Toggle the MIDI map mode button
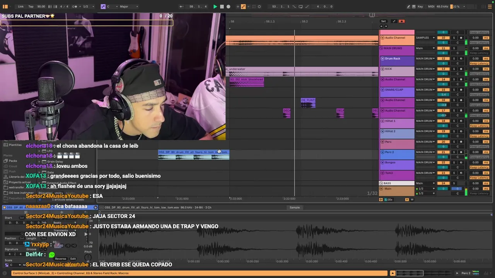This screenshot has width=495, height=278. [431, 7]
